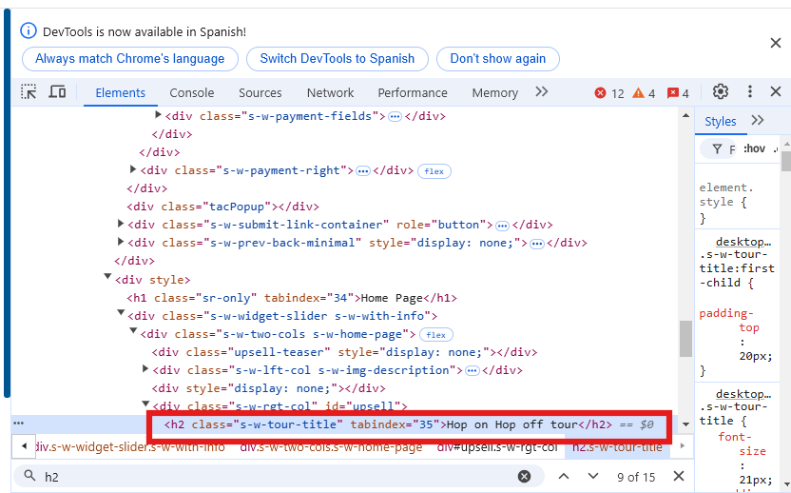This screenshot has height=493, width=791.
Task: Click flex badge on s-w-payment-right
Action: [434, 171]
